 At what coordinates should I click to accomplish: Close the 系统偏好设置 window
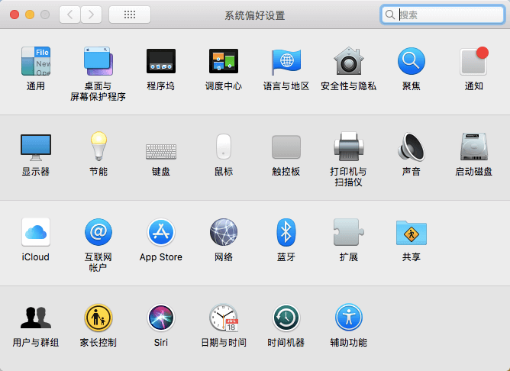tap(15, 15)
